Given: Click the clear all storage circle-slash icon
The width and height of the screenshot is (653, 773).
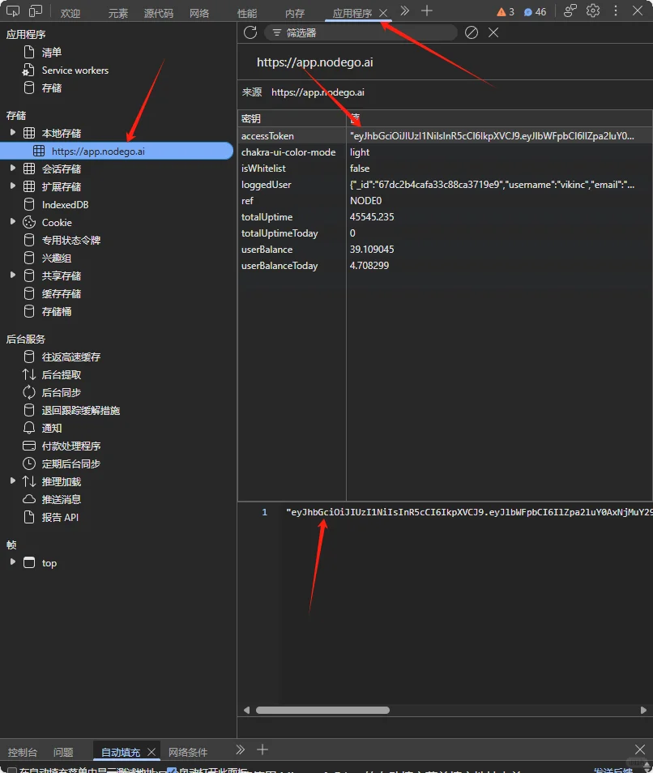Looking at the screenshot, I should (x=472, y=32).
